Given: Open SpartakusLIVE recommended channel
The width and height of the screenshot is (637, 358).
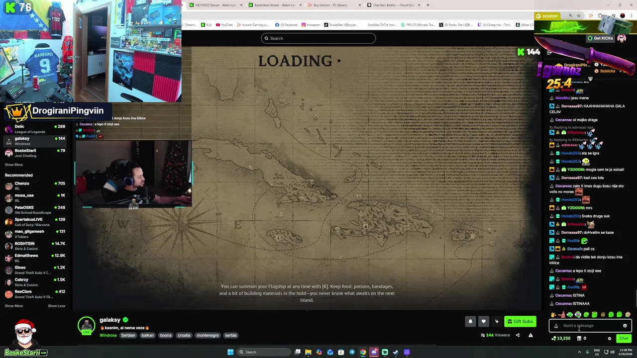Looking at the screenshot, I should 35,221.
